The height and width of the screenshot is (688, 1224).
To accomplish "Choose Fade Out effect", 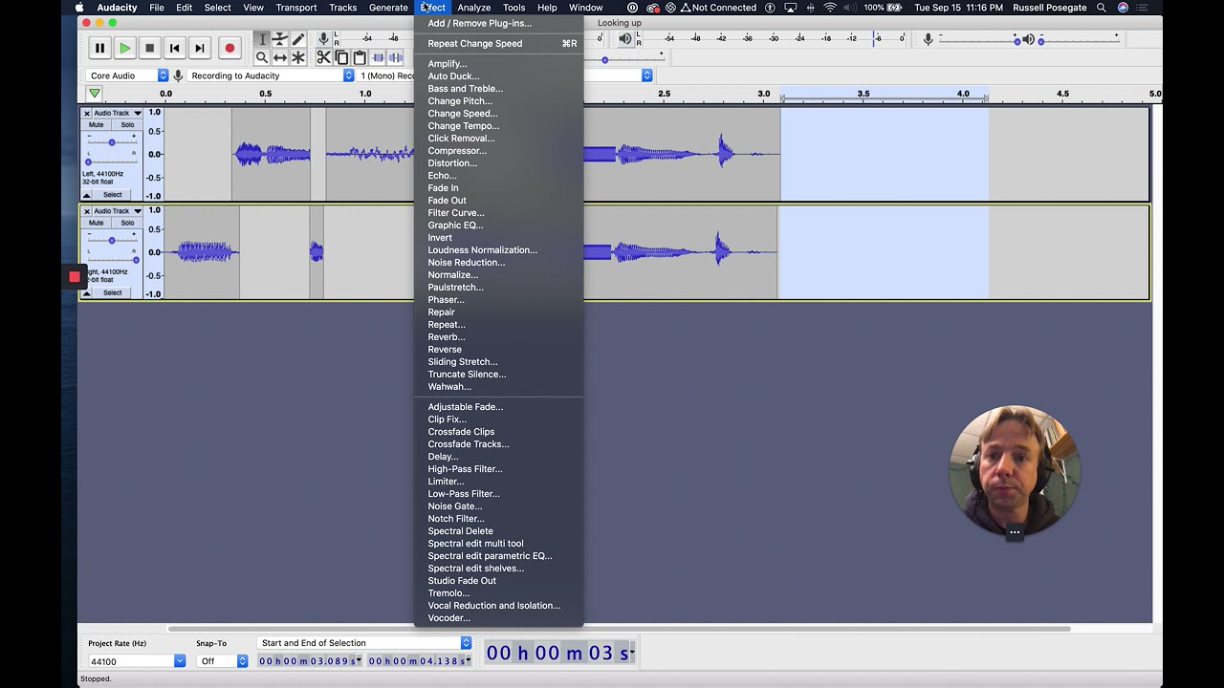I will coord(447,201).
